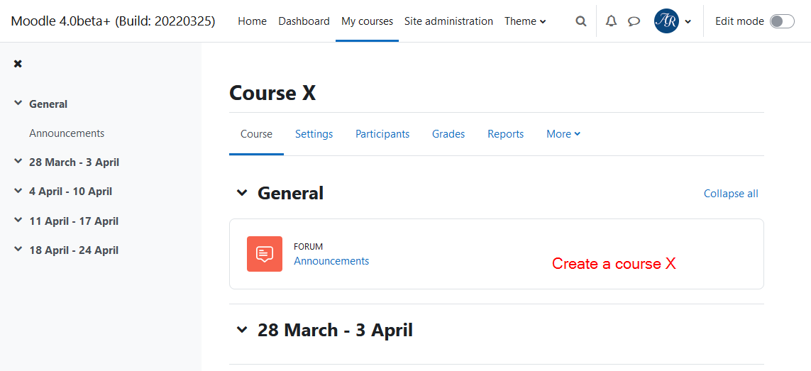
Task: Close the course index drawer
Action: [18, 64]
